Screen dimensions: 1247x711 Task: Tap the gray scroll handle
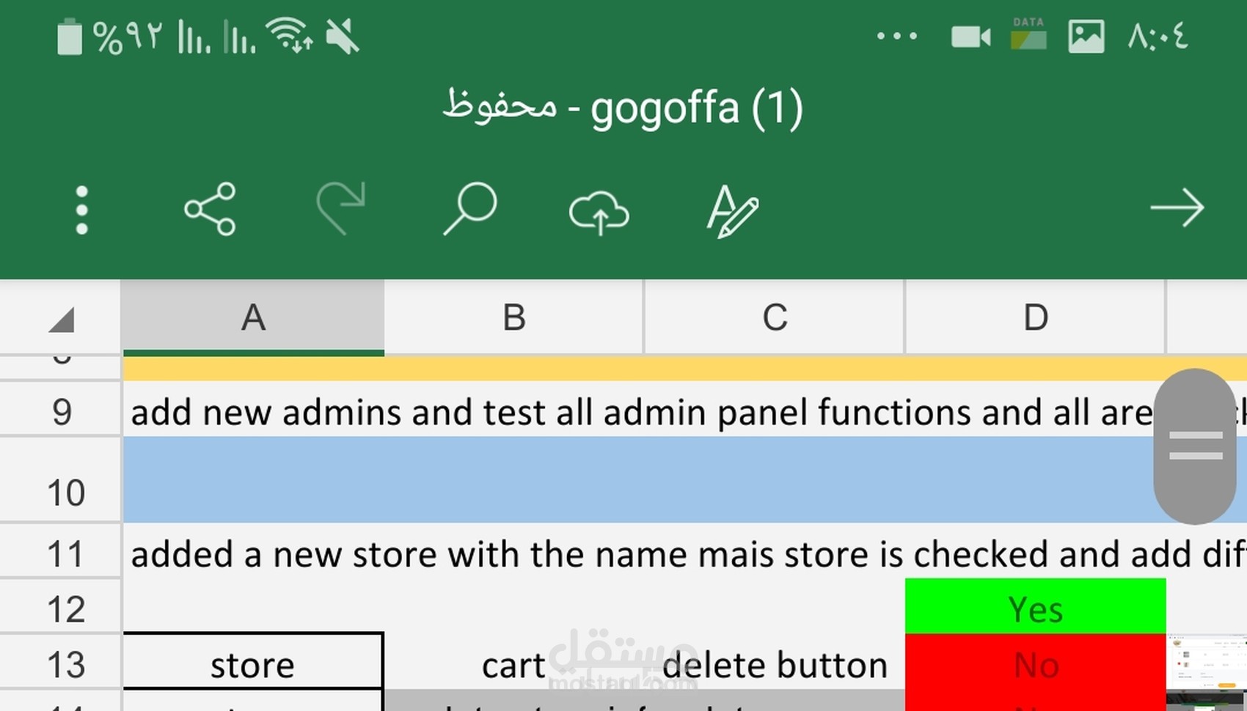1195,446
